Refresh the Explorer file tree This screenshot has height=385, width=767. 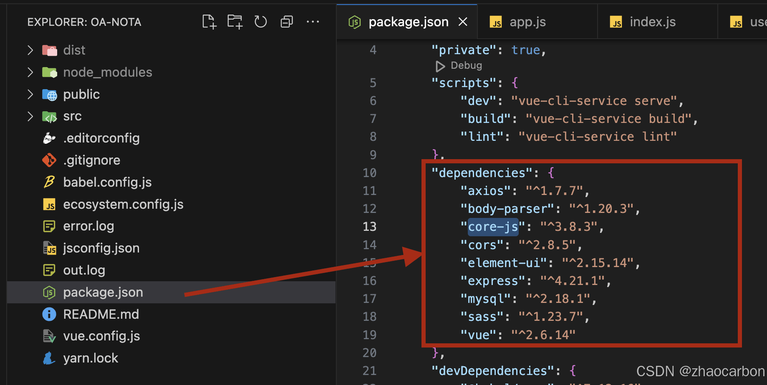click(x=260, y=22)
